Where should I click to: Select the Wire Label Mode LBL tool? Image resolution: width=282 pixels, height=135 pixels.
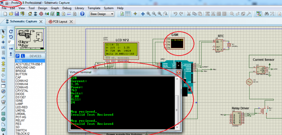pyautogui.click(x=3, y=47)
